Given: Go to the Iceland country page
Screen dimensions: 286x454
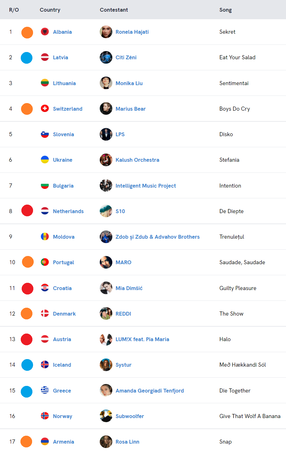Looking at the screenshot, I should click(62, 365).
